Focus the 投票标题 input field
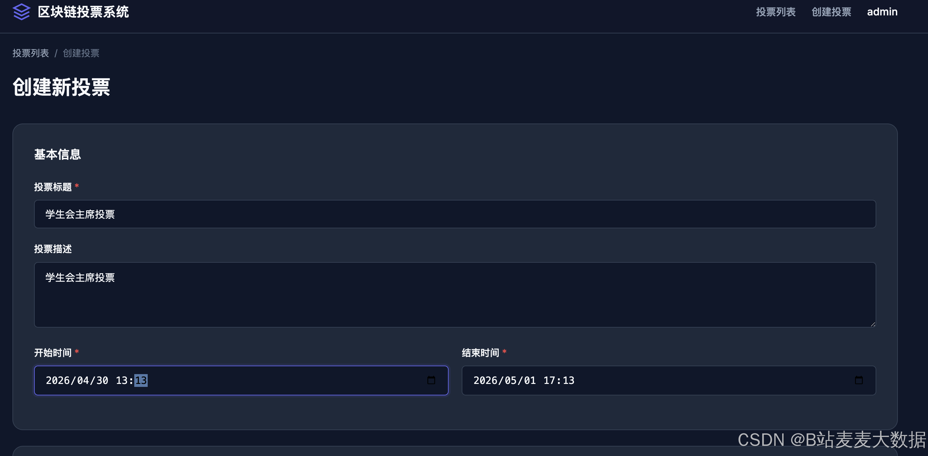 [x=455, y=214]
